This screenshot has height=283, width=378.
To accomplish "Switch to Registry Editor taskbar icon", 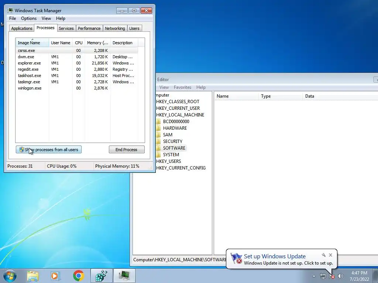I will pyautogui.click(x=101, y=276).
